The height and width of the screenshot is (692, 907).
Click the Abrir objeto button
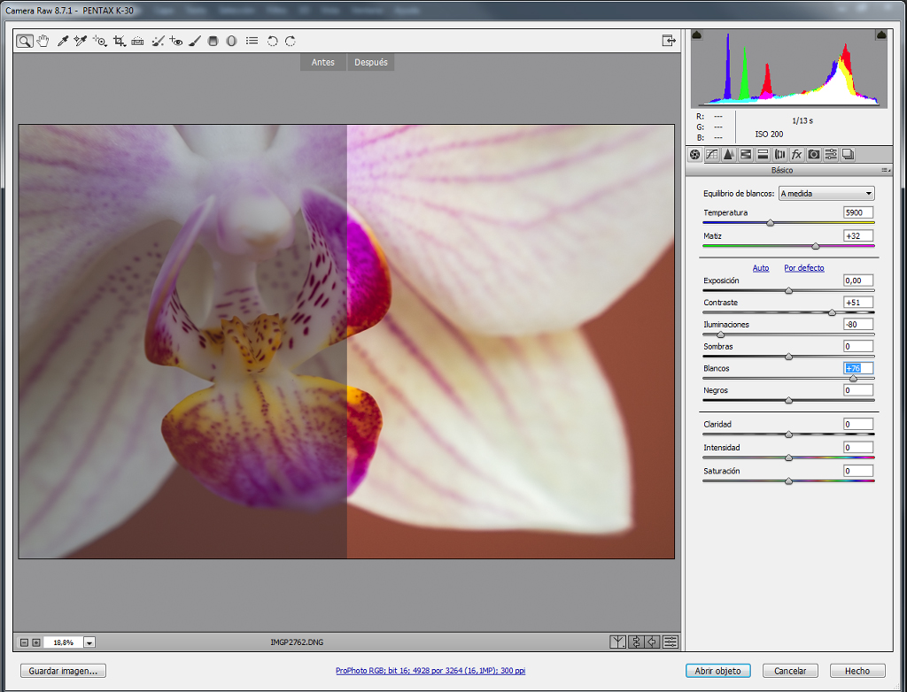pos(717,671)
